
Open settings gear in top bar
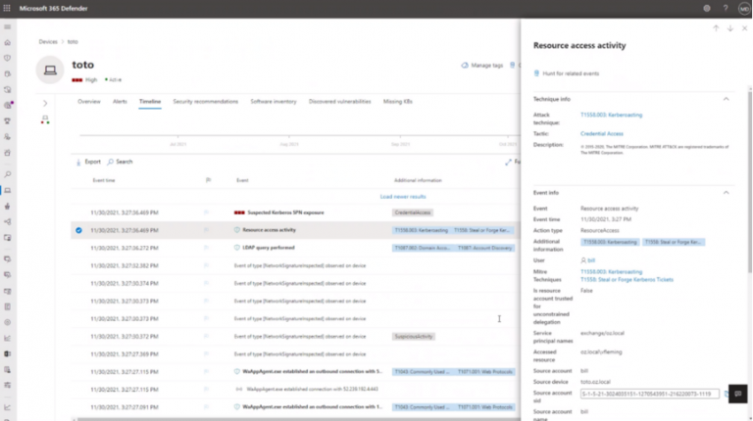[x=707, y=8]
